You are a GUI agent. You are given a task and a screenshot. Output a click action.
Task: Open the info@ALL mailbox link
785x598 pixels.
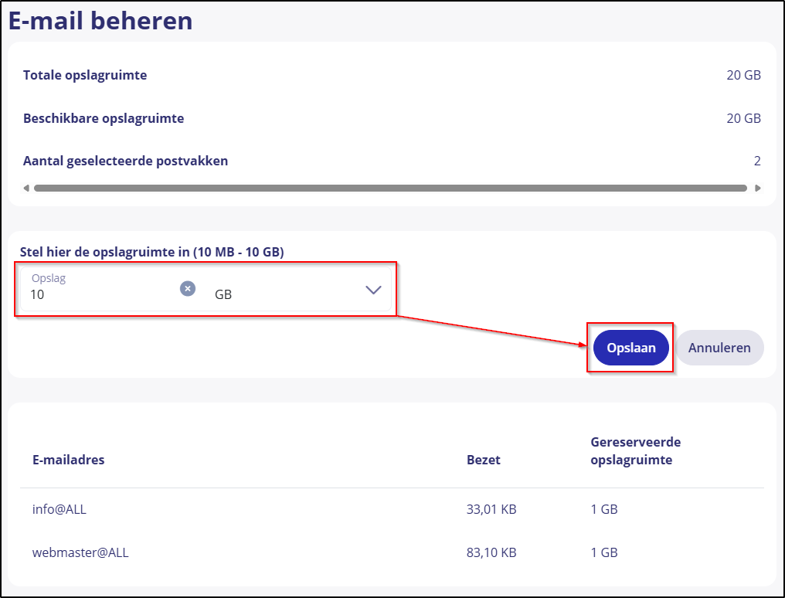click(58, 509)
